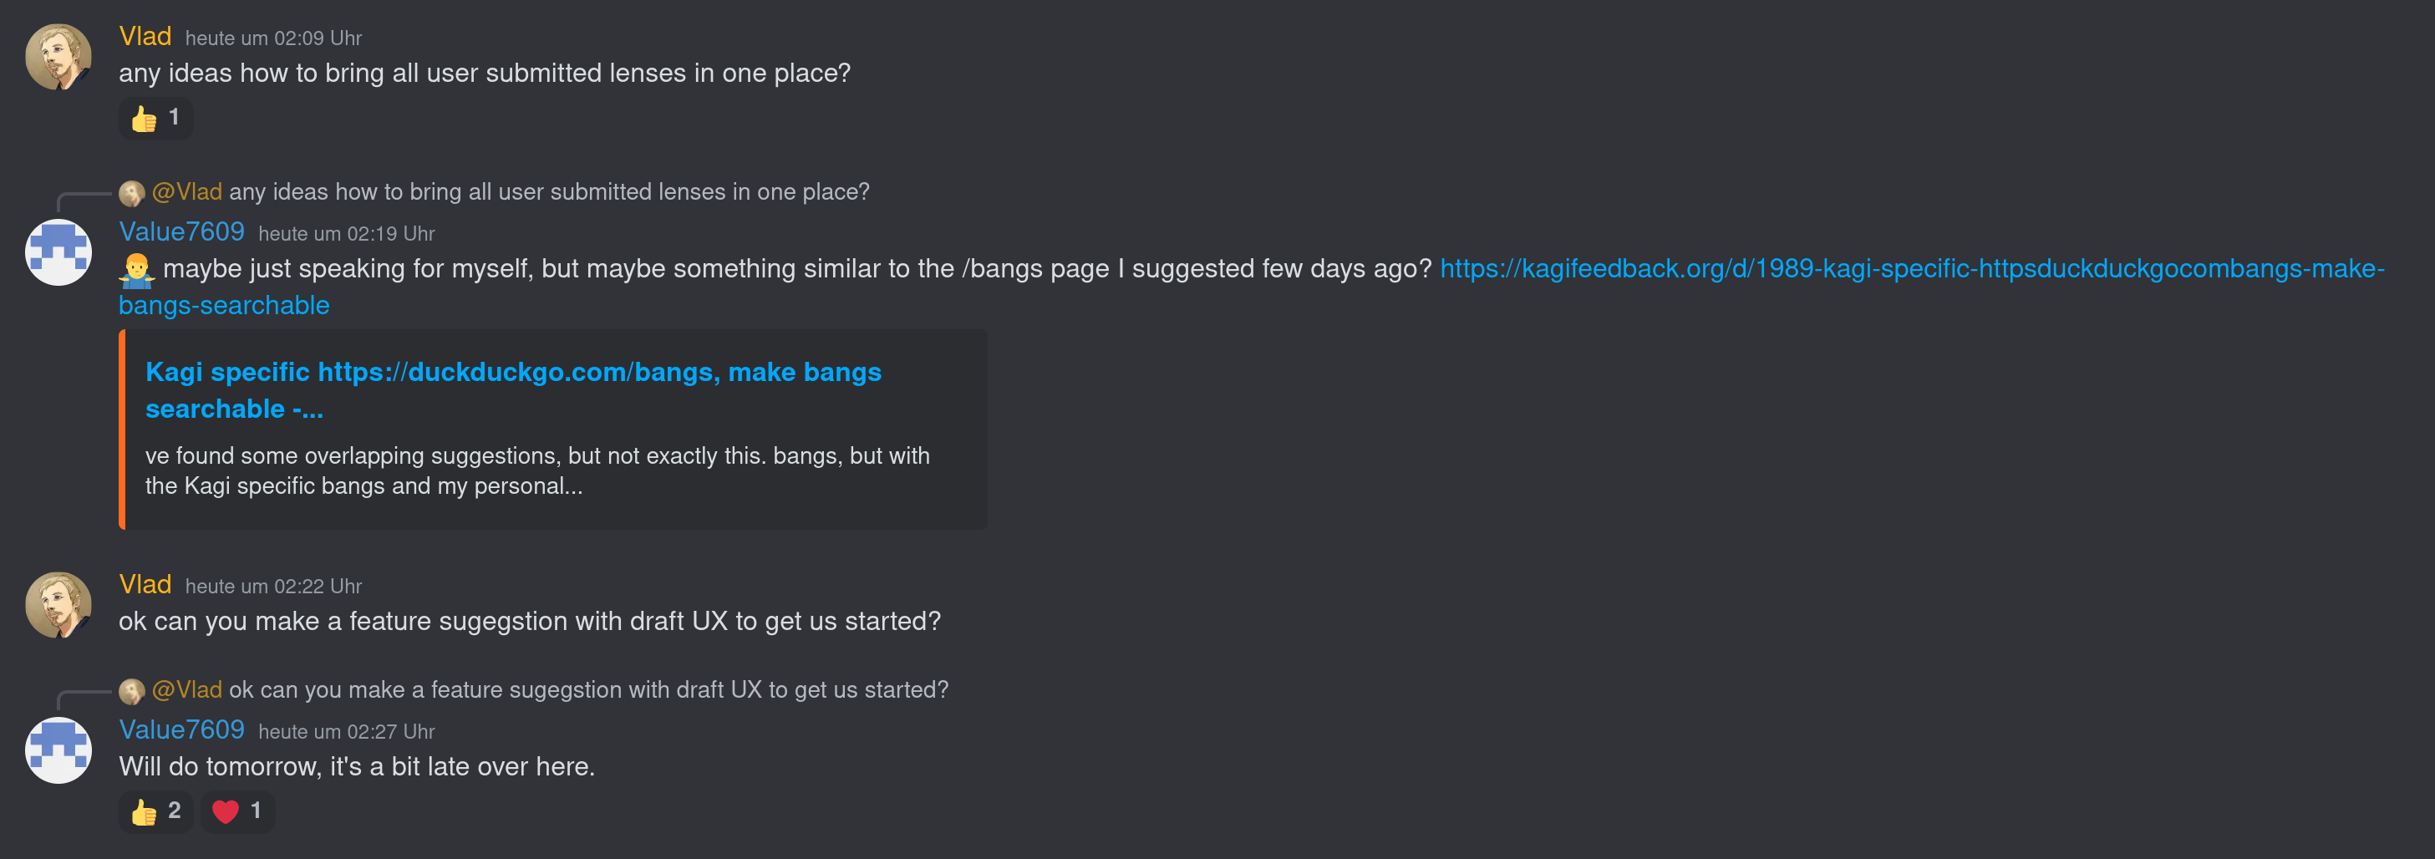Click the Value7609 username at 02:27

[181, 729]
